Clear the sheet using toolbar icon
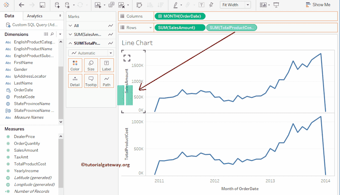Image resolution: width=340 pixels, height=195 pixels. click(121, 5)
